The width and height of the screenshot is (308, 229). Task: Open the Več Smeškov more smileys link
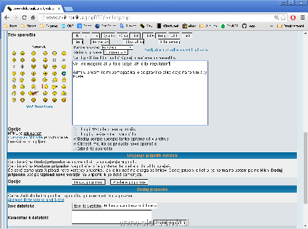coord(39,106)
